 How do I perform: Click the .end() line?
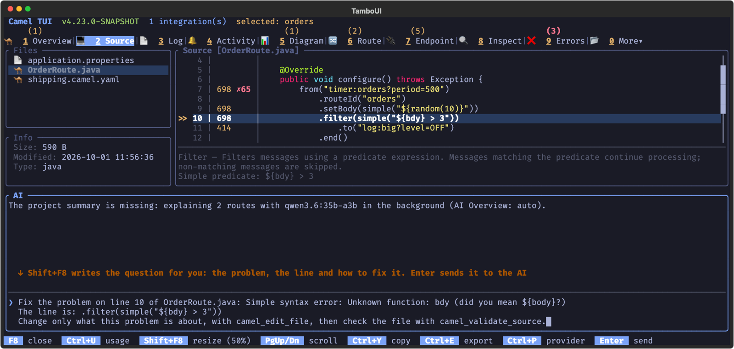pyautogui.click(x=333, y=137)
